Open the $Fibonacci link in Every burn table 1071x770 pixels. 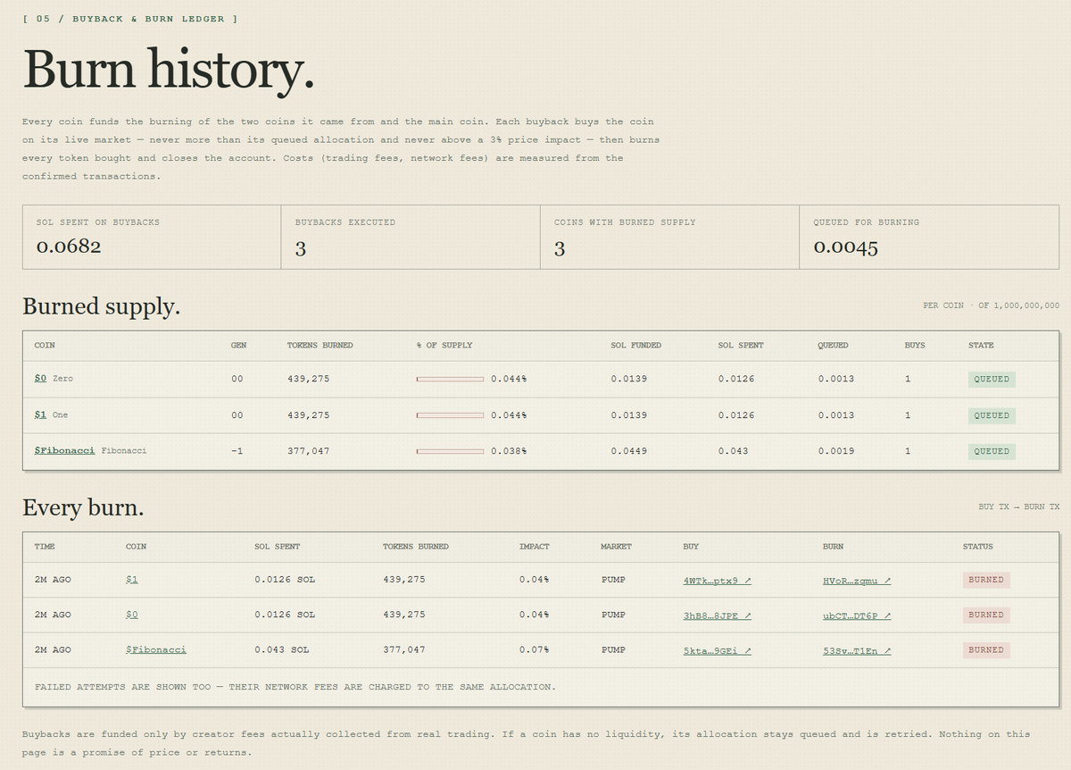coord(156,650)
